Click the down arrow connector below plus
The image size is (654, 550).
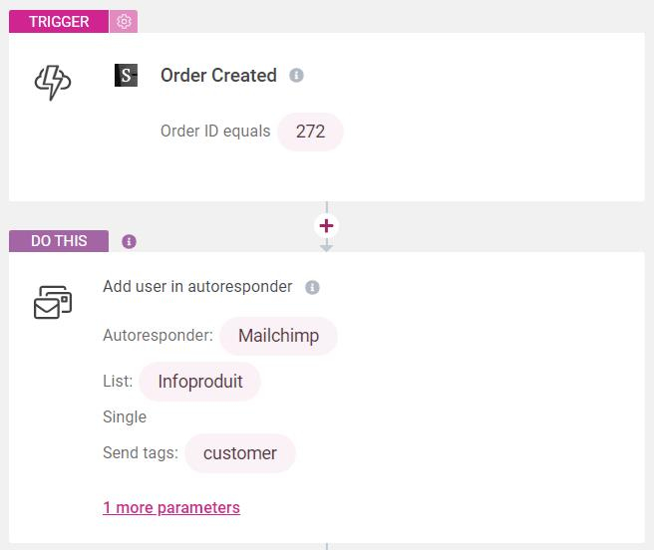pos(326,246)
